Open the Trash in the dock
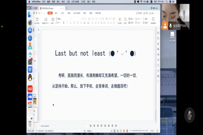 tap(30, 124)
